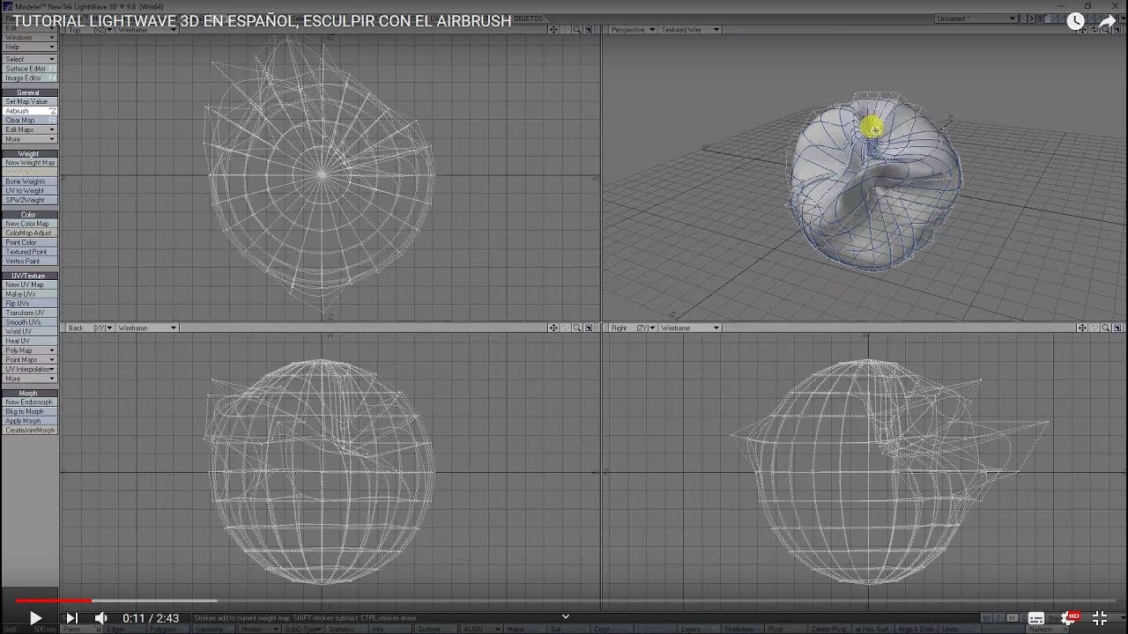
Task: Exit full screen mode
Action: (x=1100, y=618)
